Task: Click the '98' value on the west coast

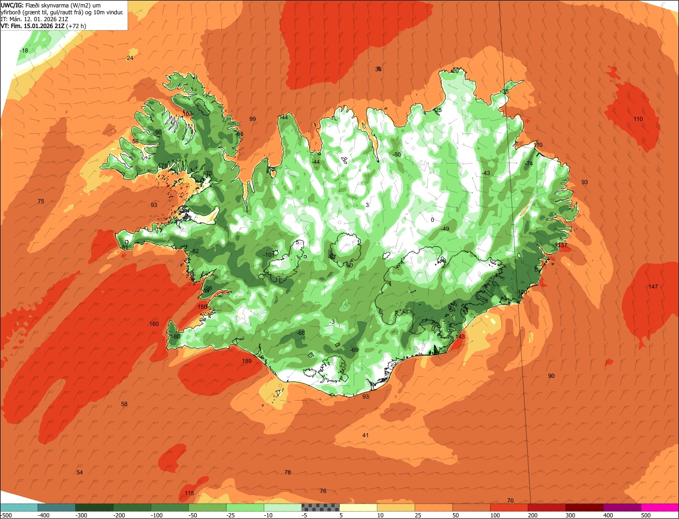Action: 208,289
